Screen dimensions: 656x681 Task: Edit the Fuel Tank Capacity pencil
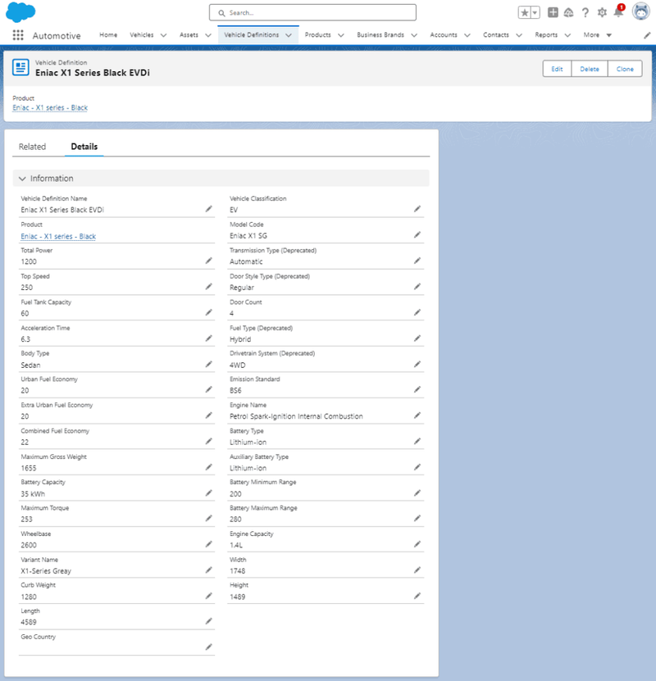pos(209,312)
